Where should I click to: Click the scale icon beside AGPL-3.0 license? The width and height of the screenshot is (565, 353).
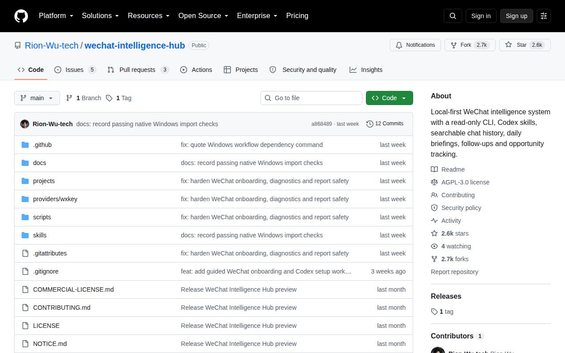click(434, 182)
